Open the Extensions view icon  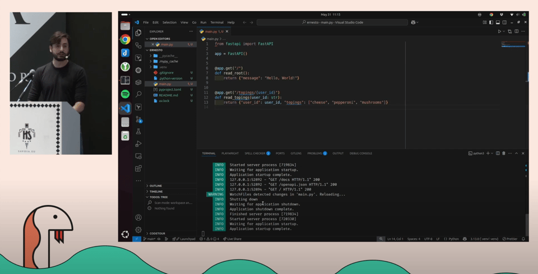point(138,168)
